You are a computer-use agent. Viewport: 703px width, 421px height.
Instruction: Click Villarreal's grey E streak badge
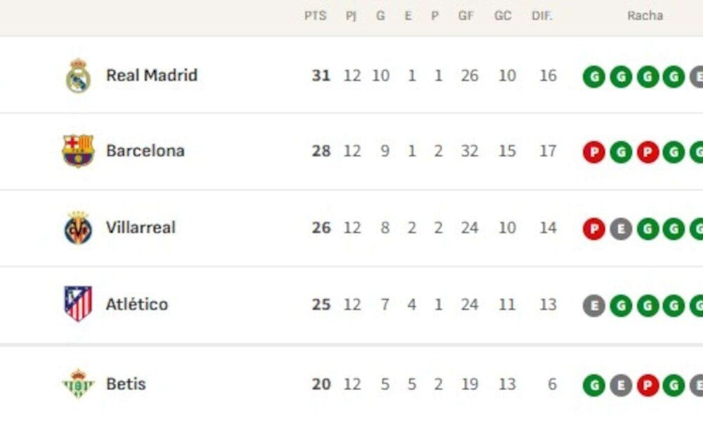tap(621, 228)
